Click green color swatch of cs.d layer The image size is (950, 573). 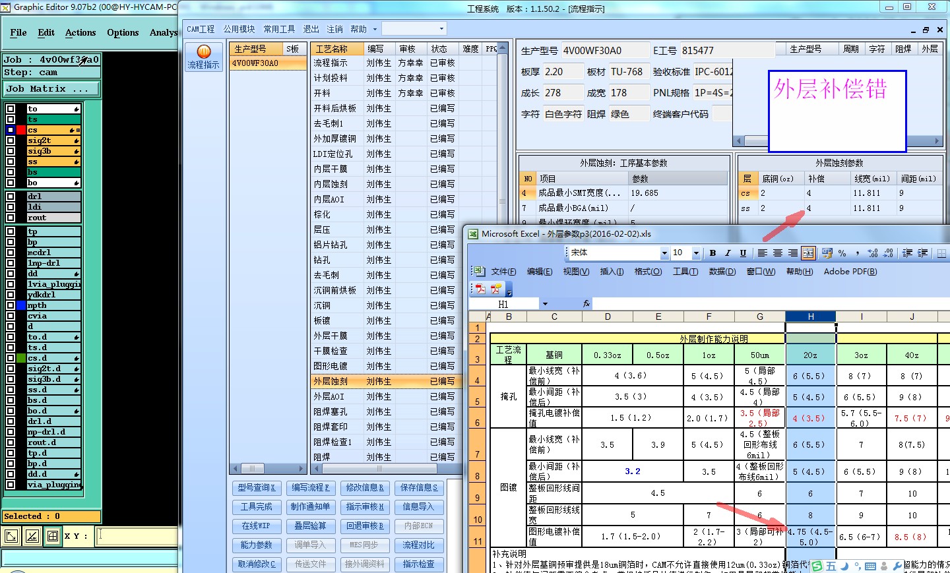[x=21, y=358]
